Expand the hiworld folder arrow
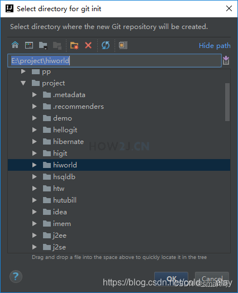This screenshot has width=238, height=293. [35, 165]
